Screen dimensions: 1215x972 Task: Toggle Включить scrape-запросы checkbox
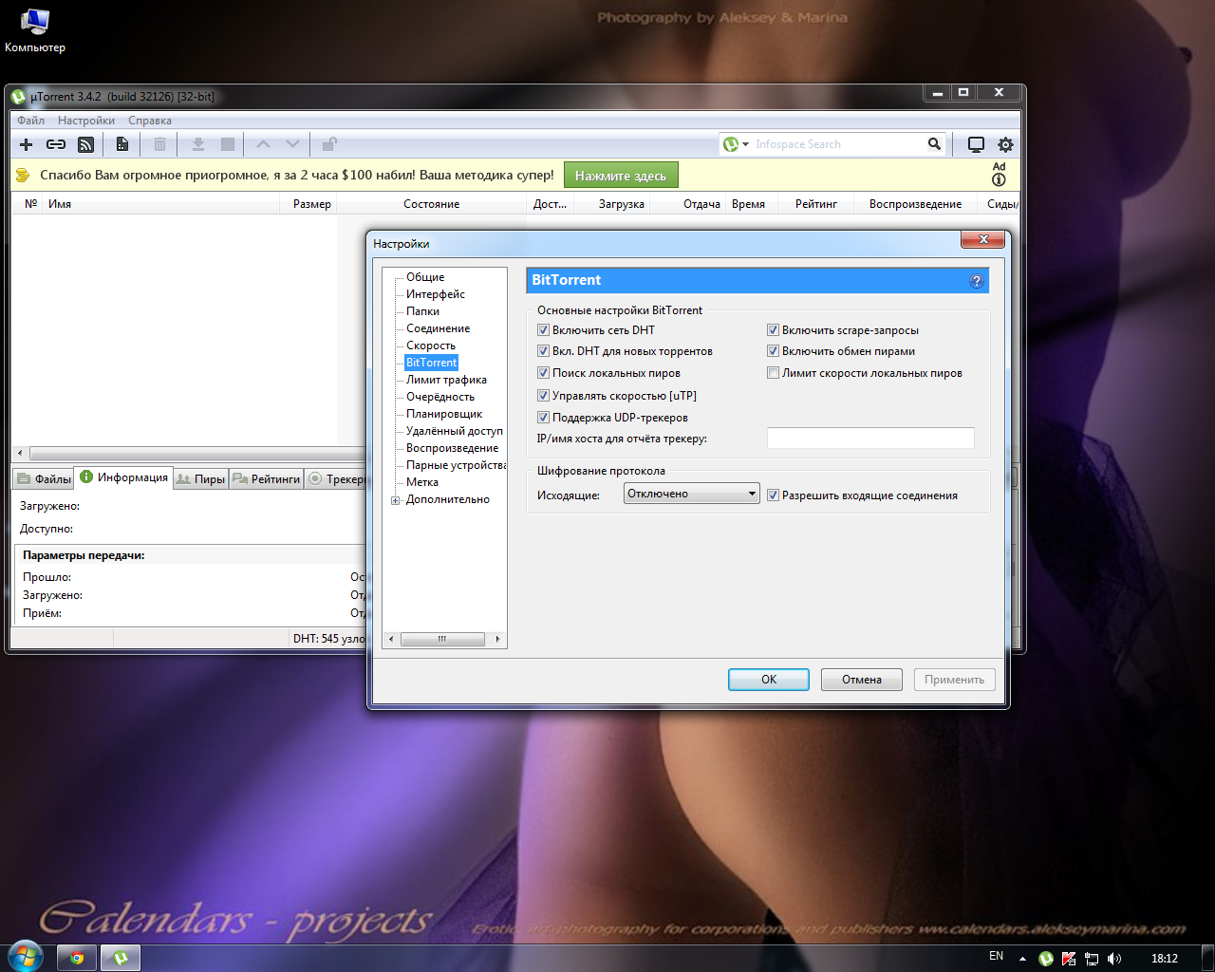click(773, 330)
